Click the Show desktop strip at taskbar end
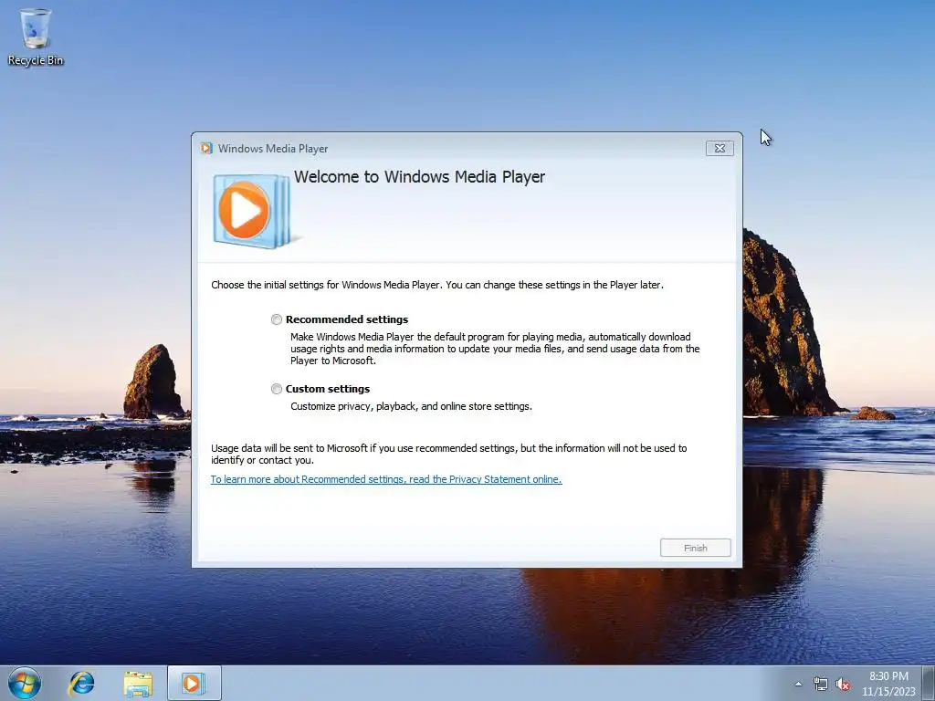This screenshot has height=701, width=935. (929, 683)
